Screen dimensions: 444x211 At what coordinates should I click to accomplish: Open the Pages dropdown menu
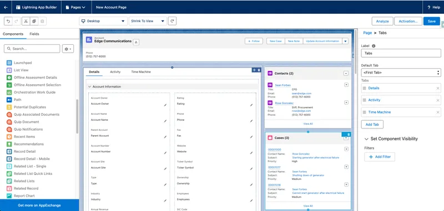[x=75, y=7]
